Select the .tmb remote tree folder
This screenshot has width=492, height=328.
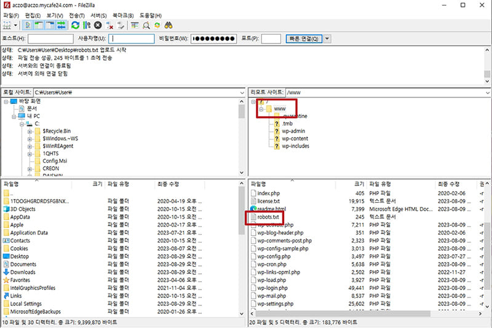click(287, 123)
